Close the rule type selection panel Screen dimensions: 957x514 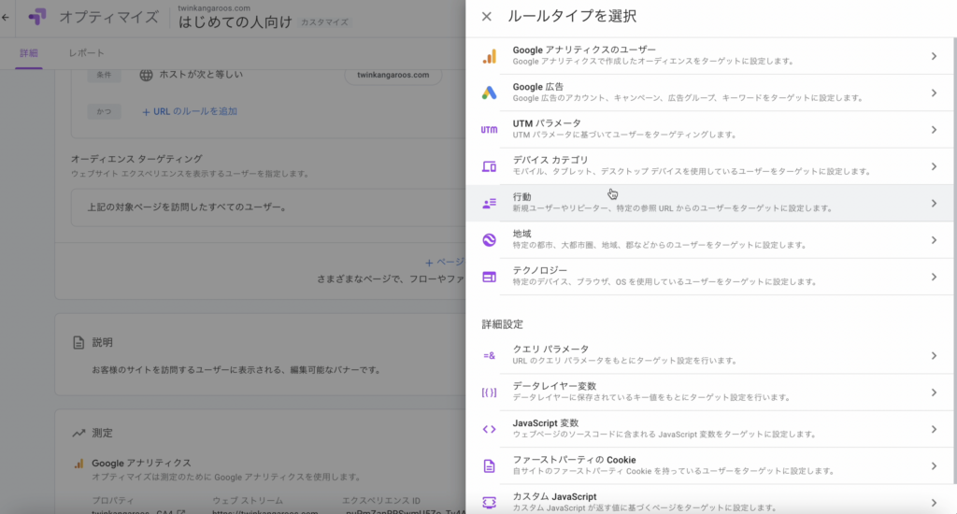(x=486, y=17)
